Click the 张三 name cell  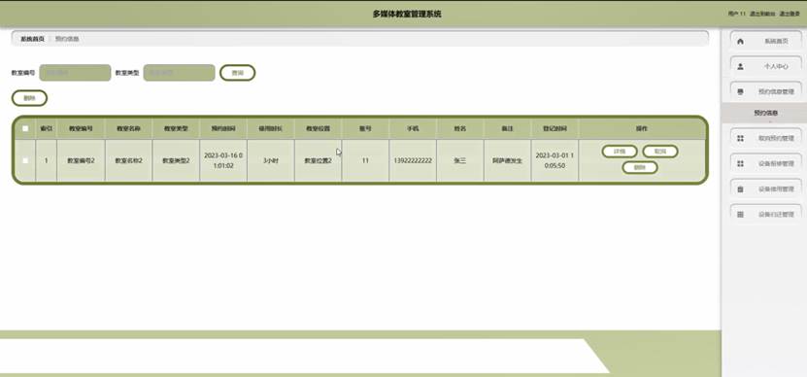click(x=460, y=160)
